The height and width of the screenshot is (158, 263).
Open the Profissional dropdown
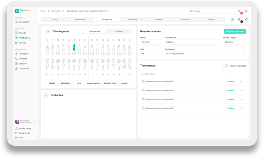pyautogui.click(x=205, y=54)
